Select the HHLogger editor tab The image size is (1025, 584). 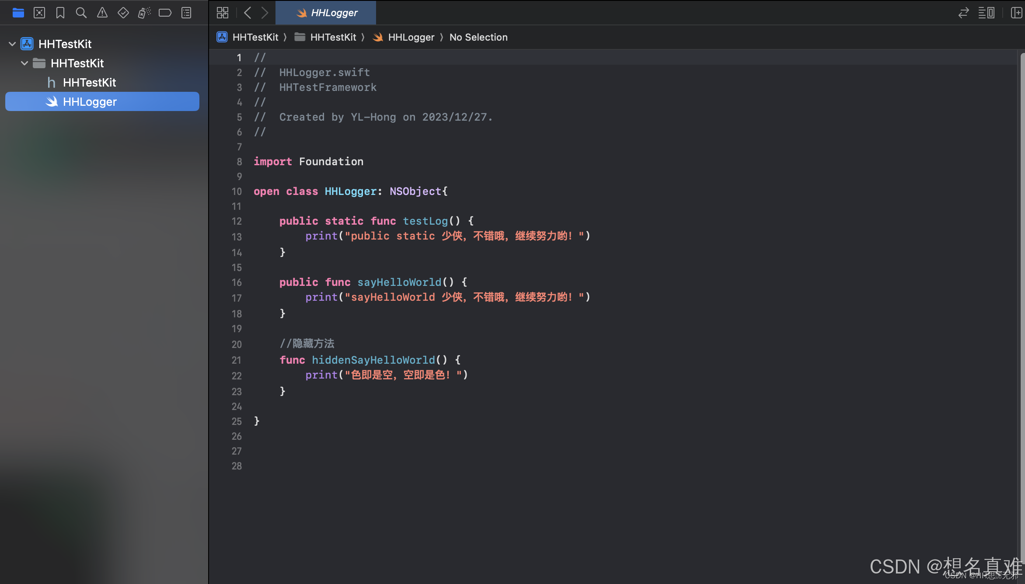326,13
